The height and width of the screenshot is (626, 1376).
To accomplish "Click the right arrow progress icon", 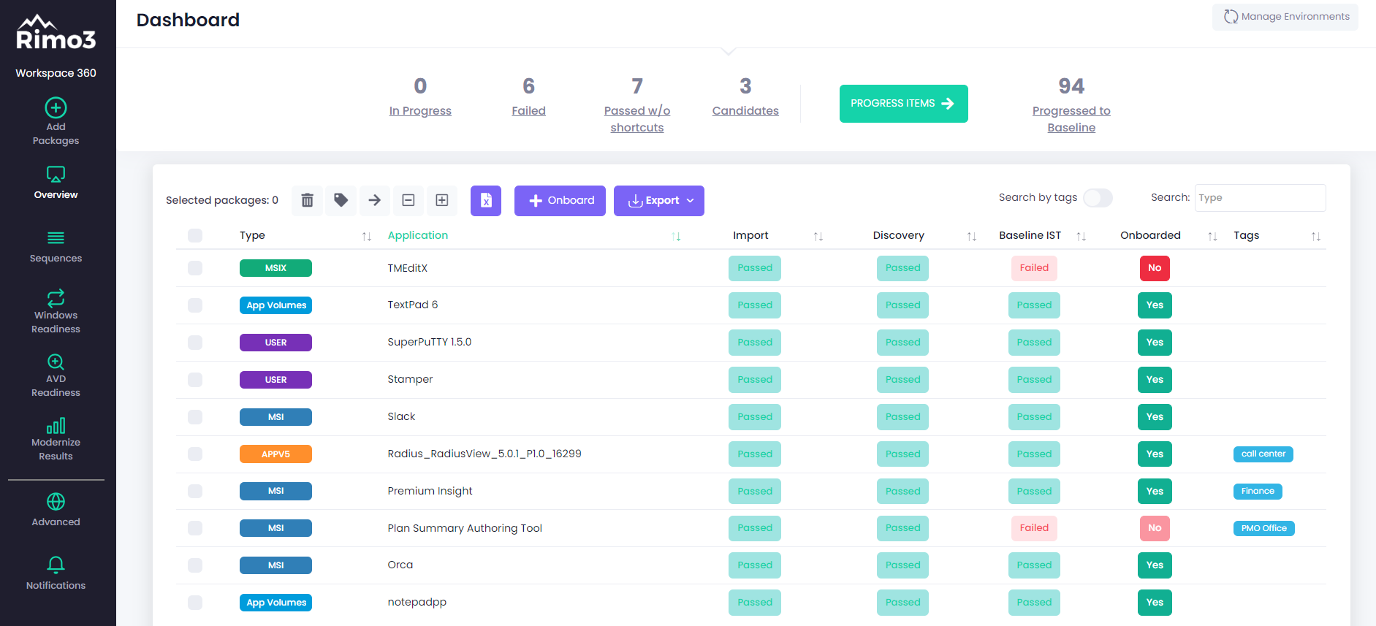I will click(374, 200).
